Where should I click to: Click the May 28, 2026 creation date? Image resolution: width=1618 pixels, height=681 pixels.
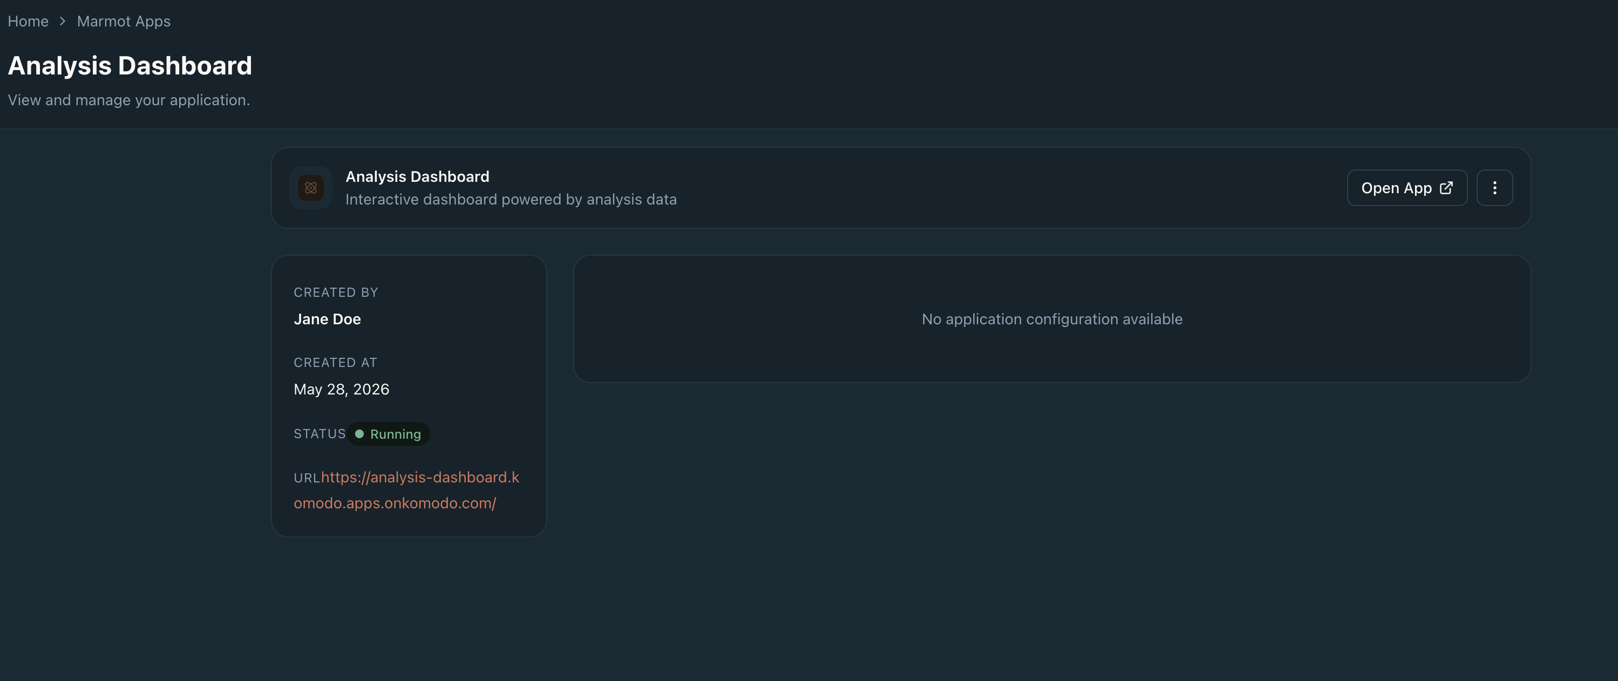pyautogui.click(x=342, y=390)
